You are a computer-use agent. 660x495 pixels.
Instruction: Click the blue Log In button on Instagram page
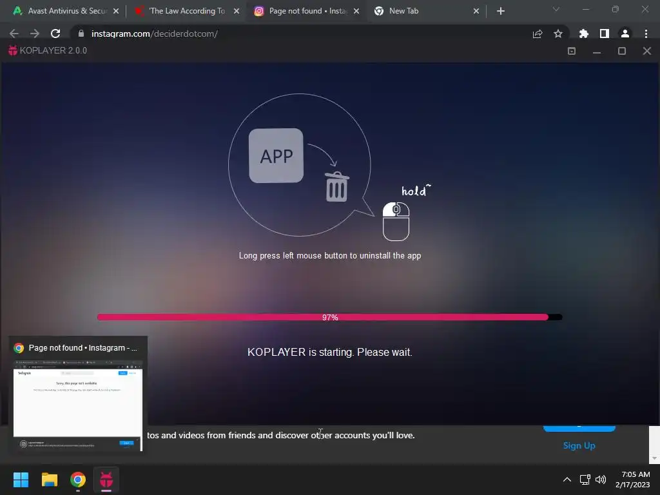(x=579, y=429)
